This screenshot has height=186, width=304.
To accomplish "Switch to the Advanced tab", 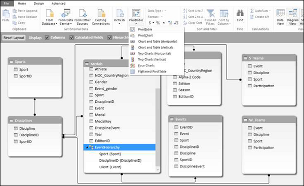I will pyautogui.click(x=59, y=4).
